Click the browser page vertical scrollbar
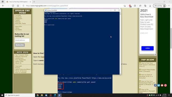 point(171,38)
